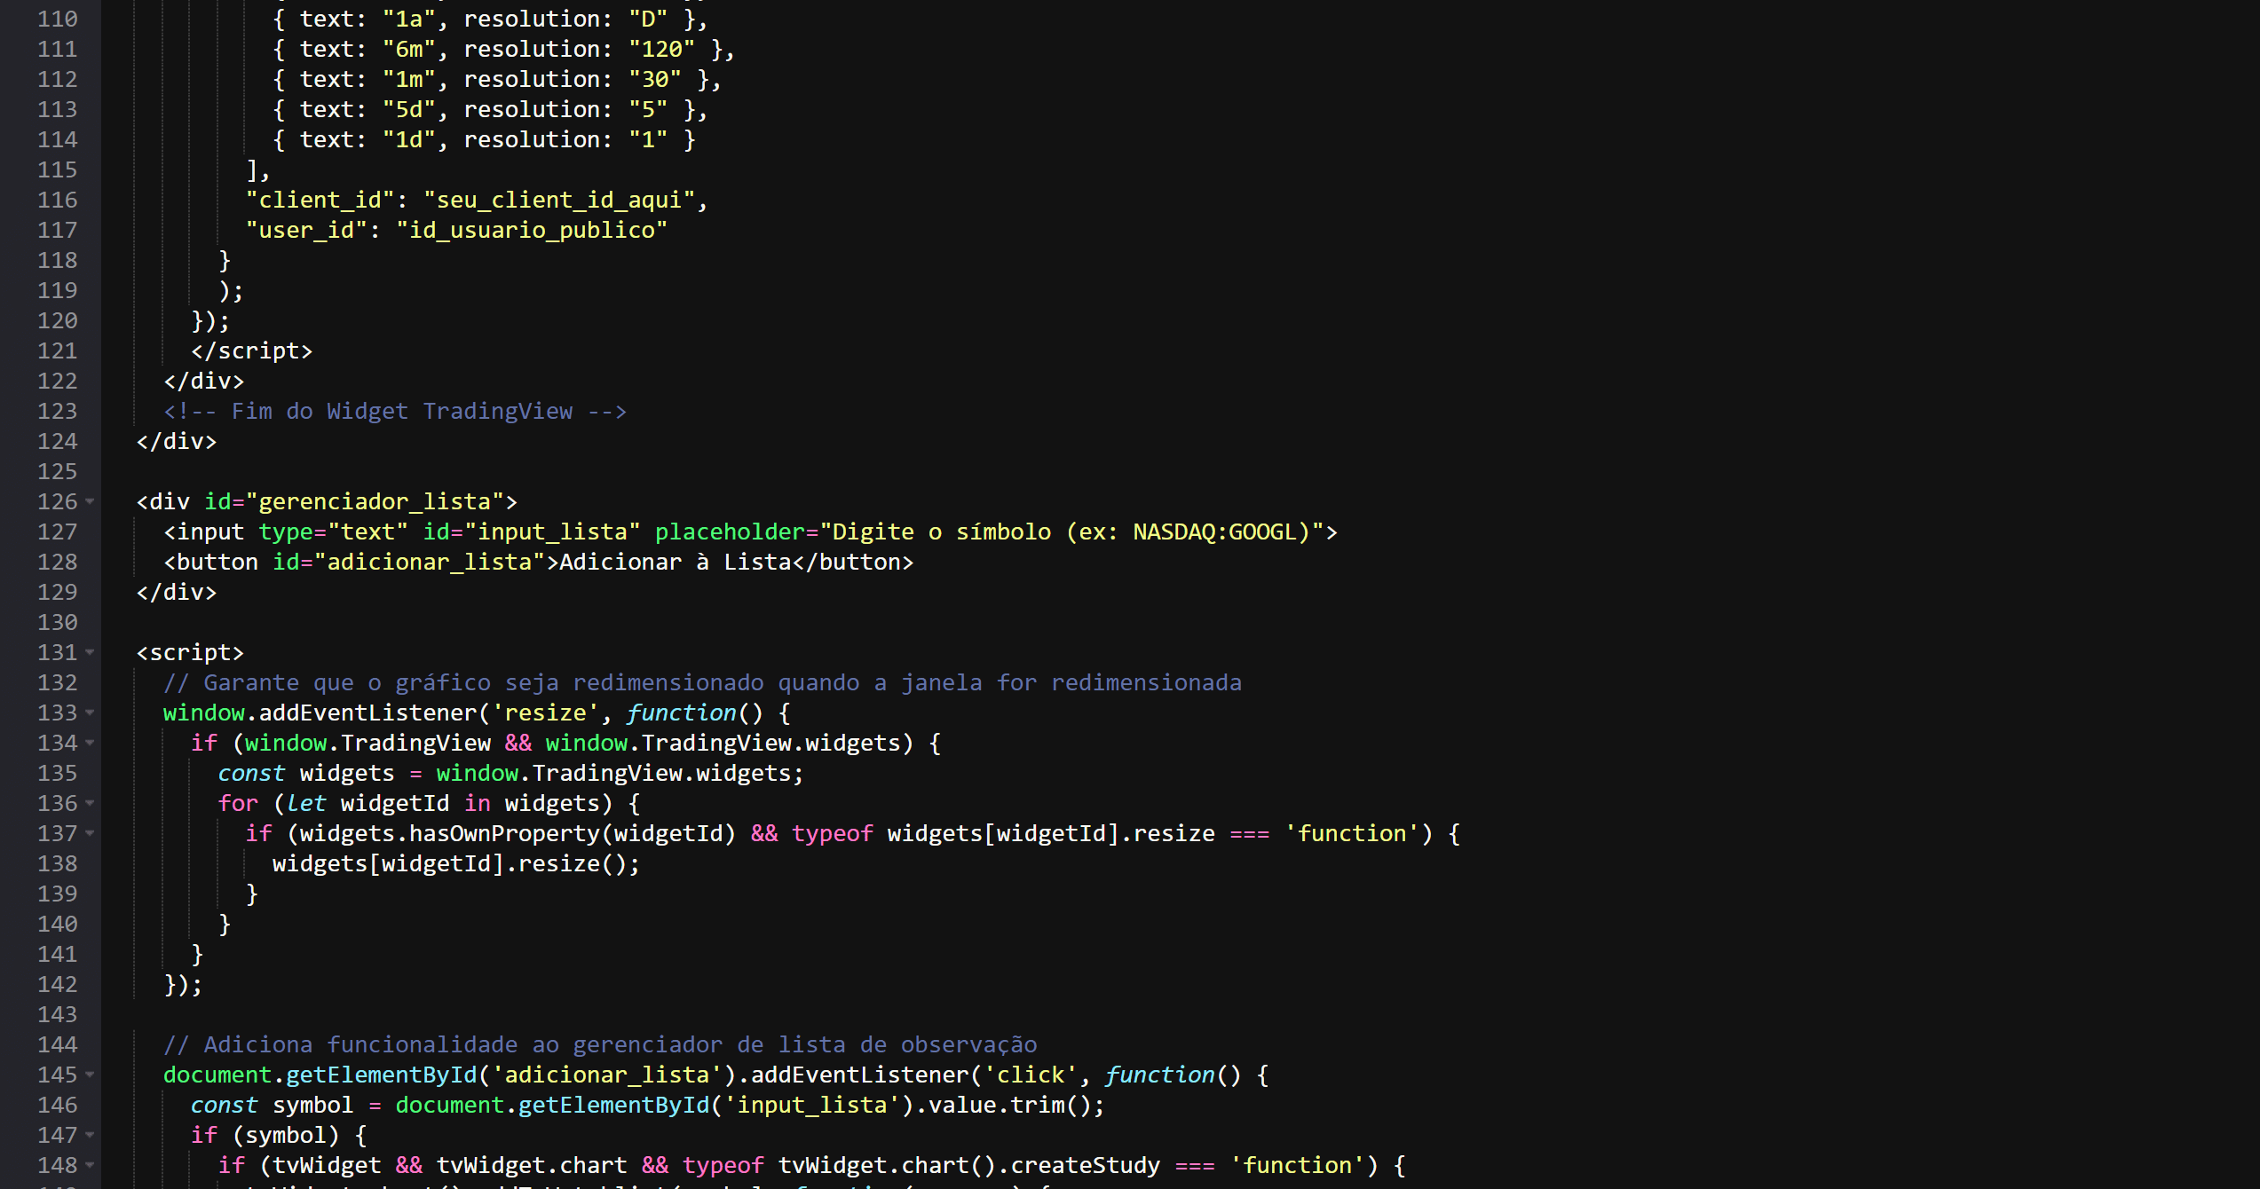This screenshot has width=2260, height=1189.
Task: Place cursor in "id_usuario_publico" string
Action: [532, 231]
